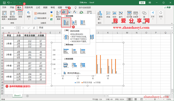Viewport: 174px width, 101px height.
Task: Select 2-D Clustered Column chart thumbnail
Action: 66,23
